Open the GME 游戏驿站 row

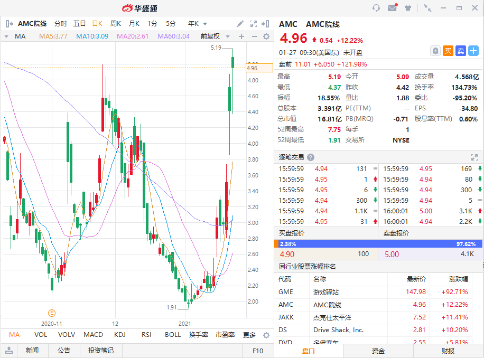(x=373, y=292)
